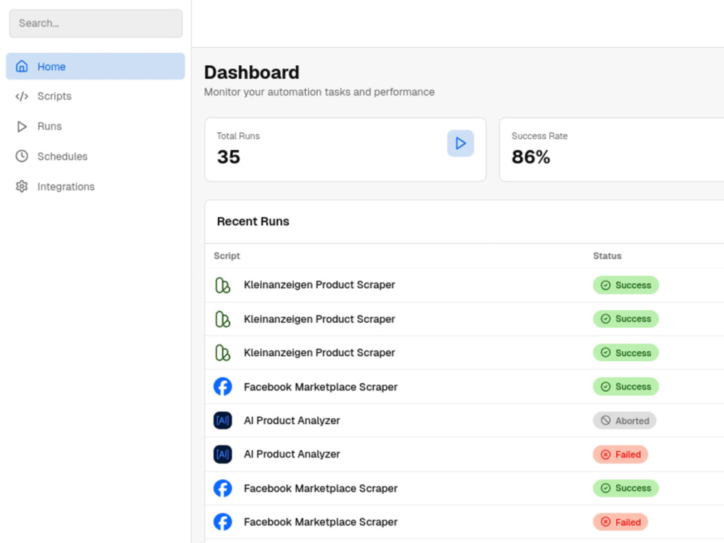Click Success badge of first Kleinanzeigen run

[626, 285]
